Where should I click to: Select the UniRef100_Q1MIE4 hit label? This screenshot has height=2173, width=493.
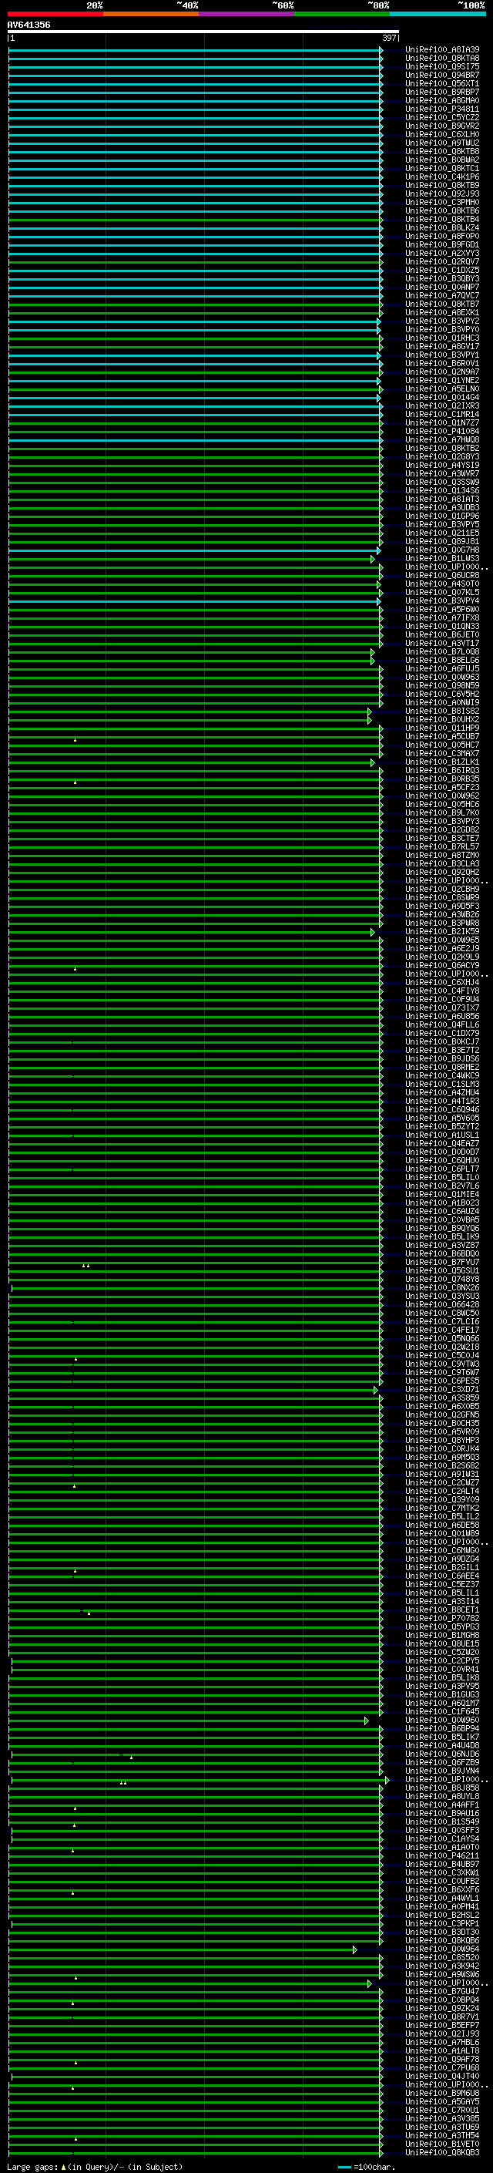click(x=442, y=1193)
